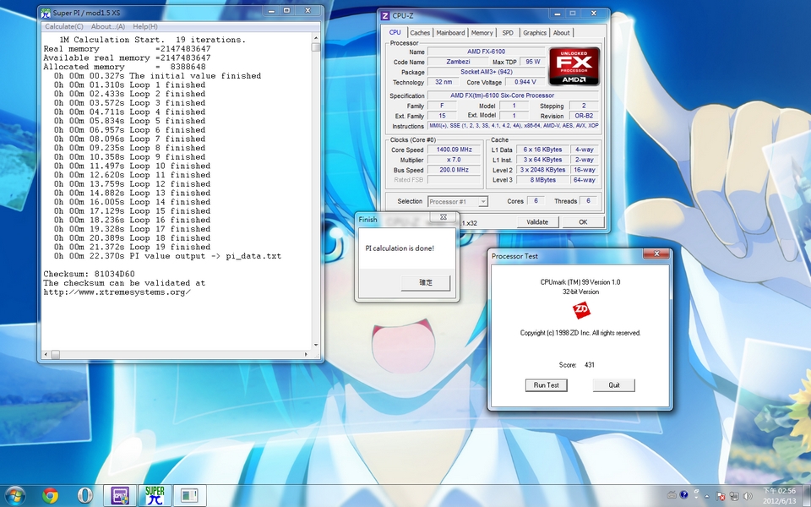The width and height of the screenshot is (811, 507).
Task: Click the Core Voltage value 0.944 V
Action: 525,82
